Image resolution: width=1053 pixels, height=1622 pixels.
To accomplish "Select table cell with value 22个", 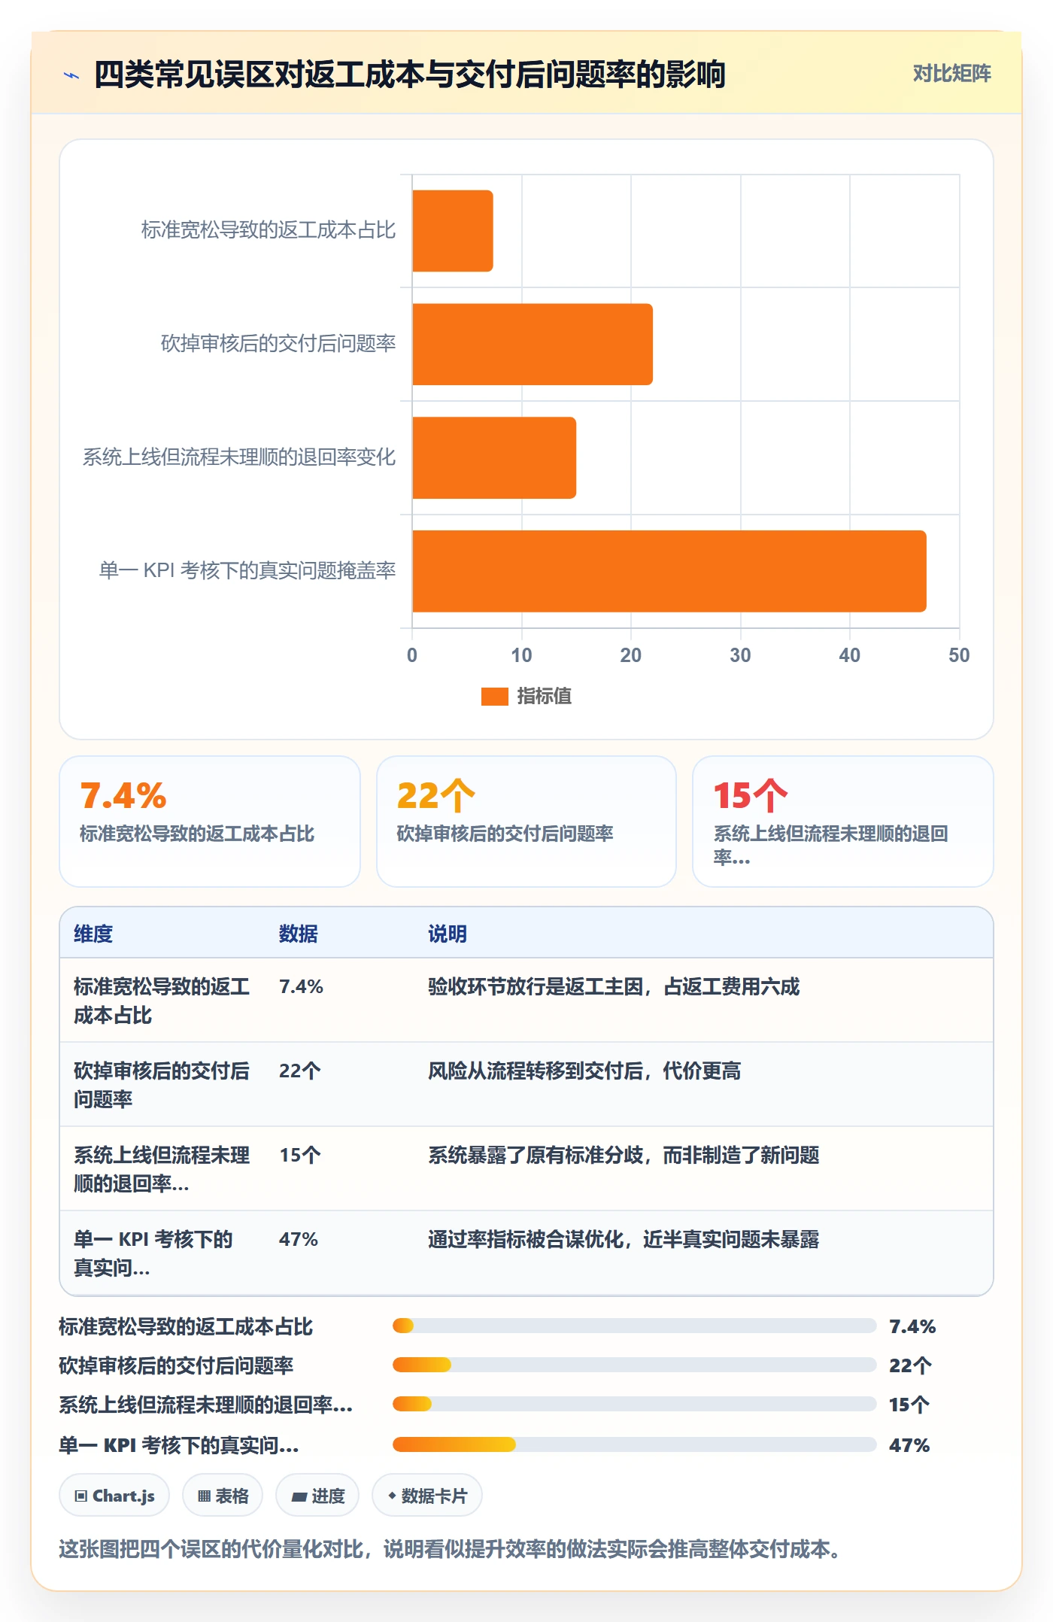I will coord(300,1071).
